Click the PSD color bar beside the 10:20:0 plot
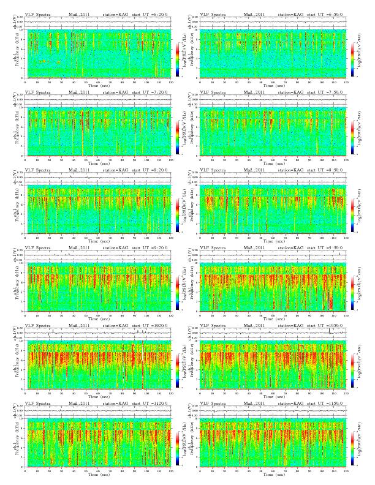Viewport: 375px width, 485px height. pos(177,370)
